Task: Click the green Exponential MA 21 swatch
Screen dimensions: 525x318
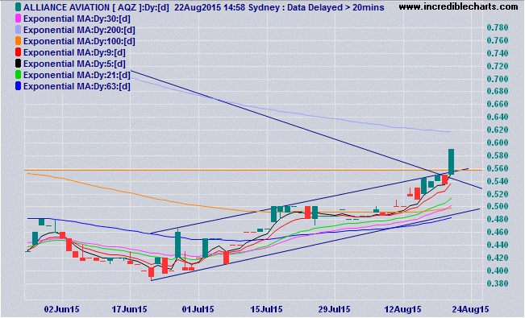Action: [x=18, y=75]
